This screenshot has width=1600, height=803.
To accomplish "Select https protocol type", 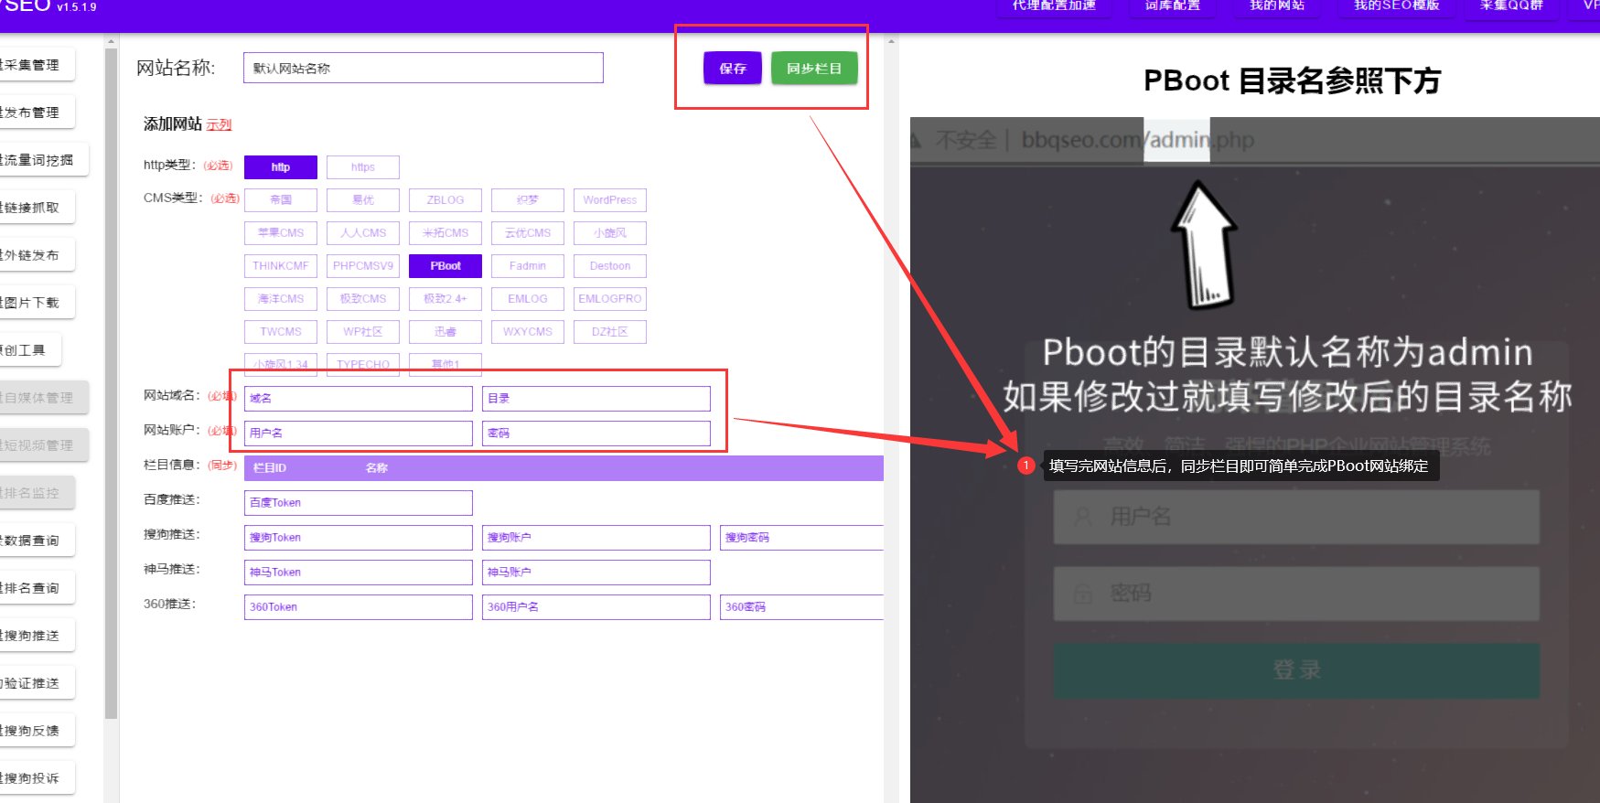I will pos(363,167).
